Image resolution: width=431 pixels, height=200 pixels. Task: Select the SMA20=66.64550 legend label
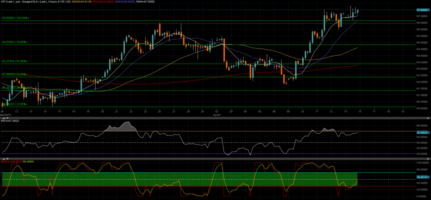125,2
